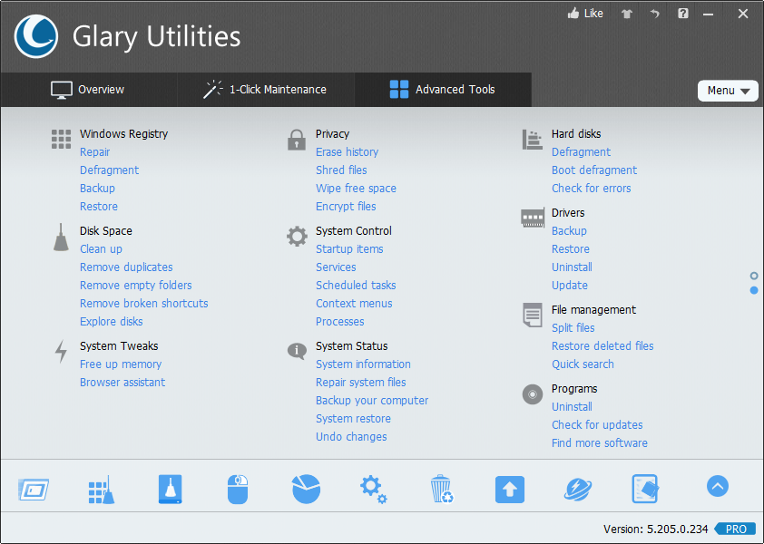Screen dimensions: 764x544
Task: Open Check for errors link
Action: click(x=591, y=188)
